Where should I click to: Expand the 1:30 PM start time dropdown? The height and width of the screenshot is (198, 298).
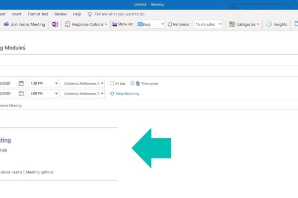pyautogui.click(x=56, y=83)
